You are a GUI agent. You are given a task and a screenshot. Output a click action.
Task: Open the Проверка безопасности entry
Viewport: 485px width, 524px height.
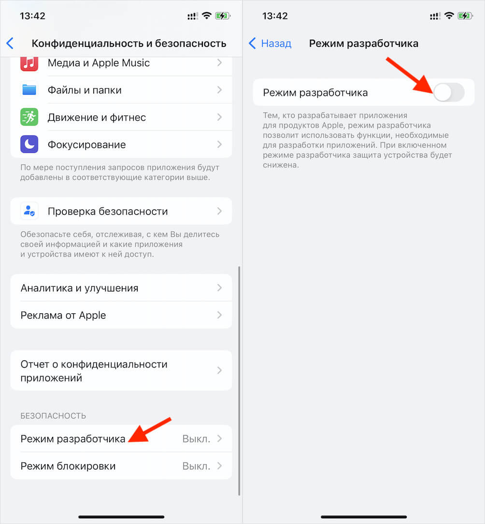121,211
